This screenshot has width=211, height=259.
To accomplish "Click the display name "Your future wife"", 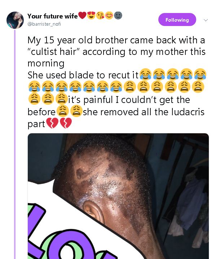I will pyautogui.click(x=52, y=16).
